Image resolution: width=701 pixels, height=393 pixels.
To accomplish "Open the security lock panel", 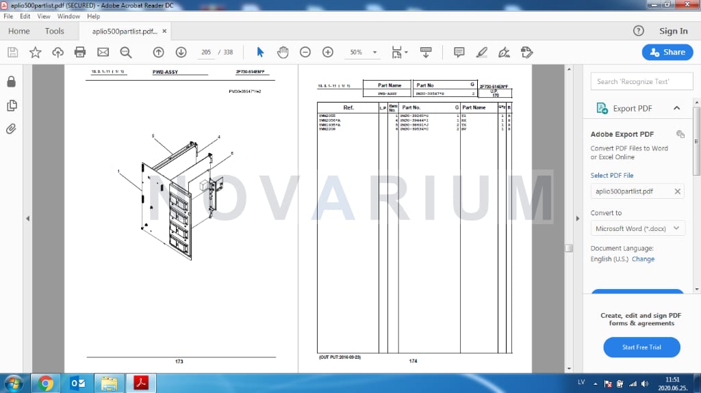I will tap(12, 82).
